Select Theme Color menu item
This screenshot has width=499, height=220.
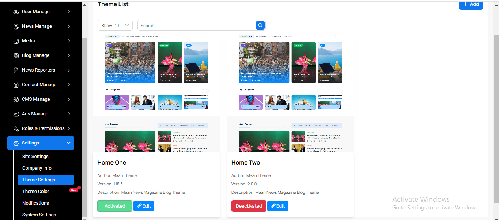click(36, 191)
